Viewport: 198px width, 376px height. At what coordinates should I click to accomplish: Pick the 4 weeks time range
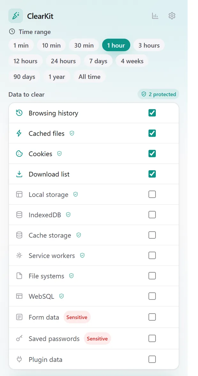coord(132,61)
